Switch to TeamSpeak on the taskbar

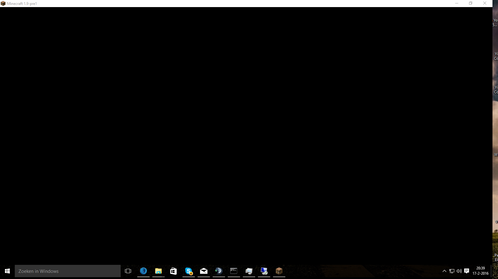tap(219, 271)
